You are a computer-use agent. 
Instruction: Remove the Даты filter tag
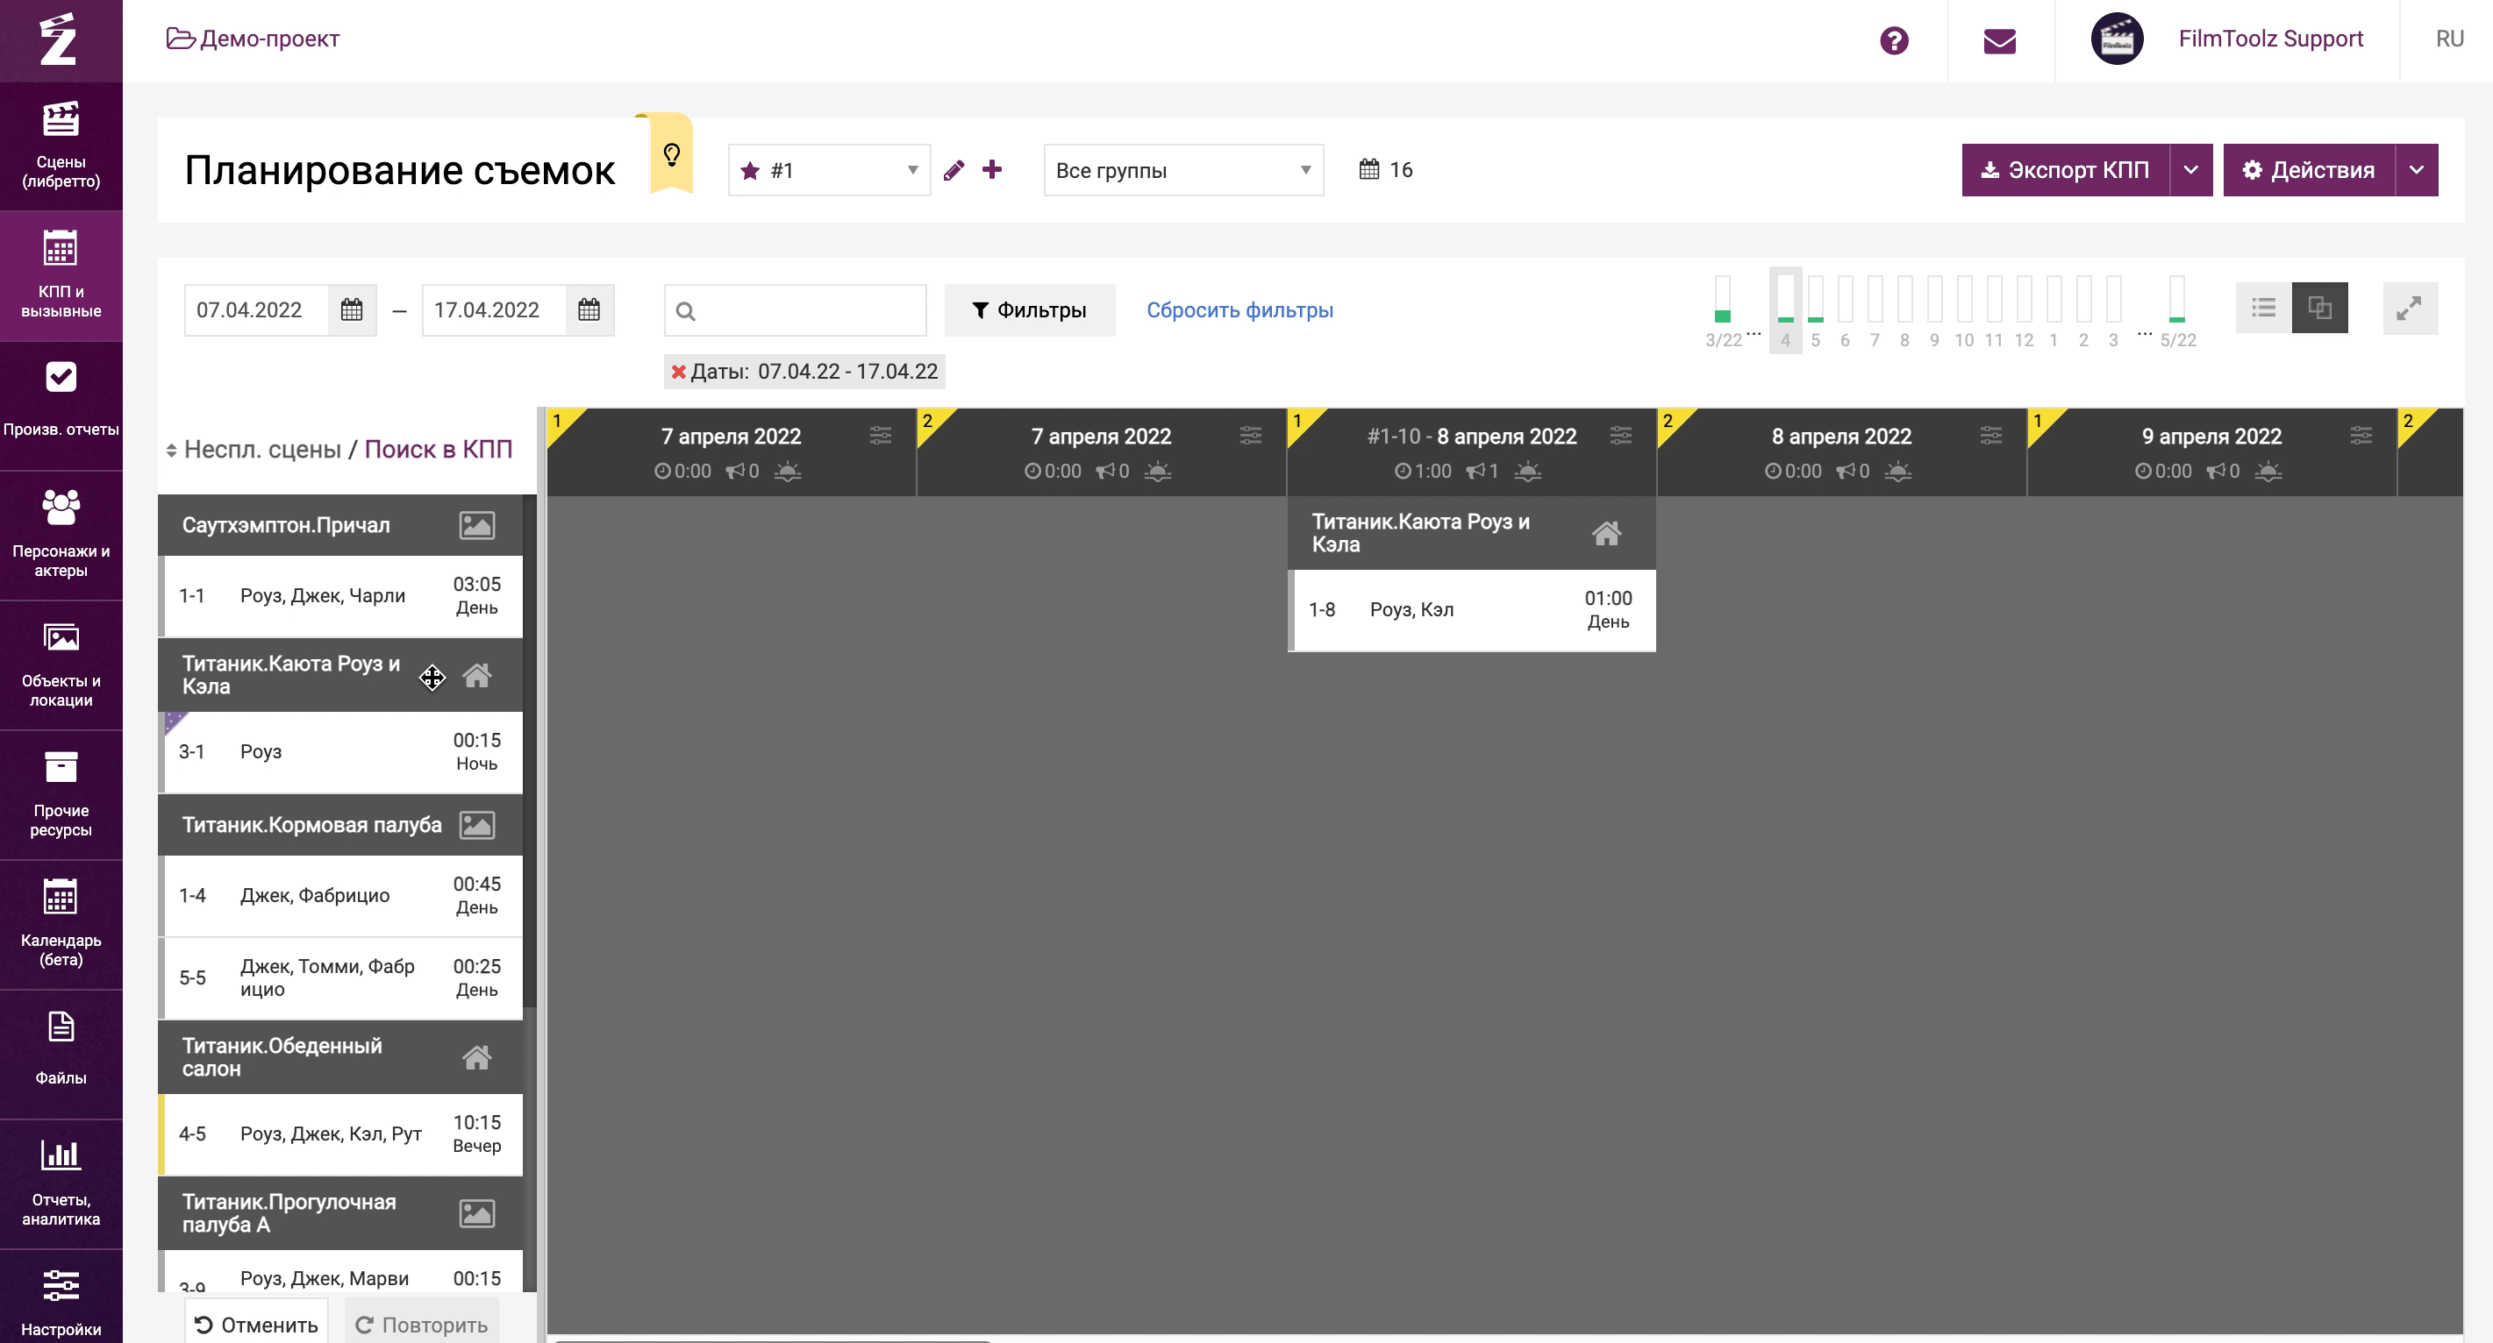pos(678,373)
